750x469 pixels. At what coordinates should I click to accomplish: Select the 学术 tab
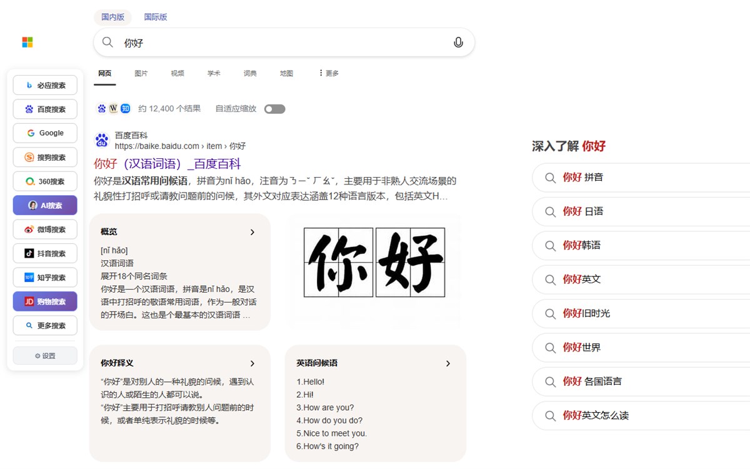[x=214, y=73]
